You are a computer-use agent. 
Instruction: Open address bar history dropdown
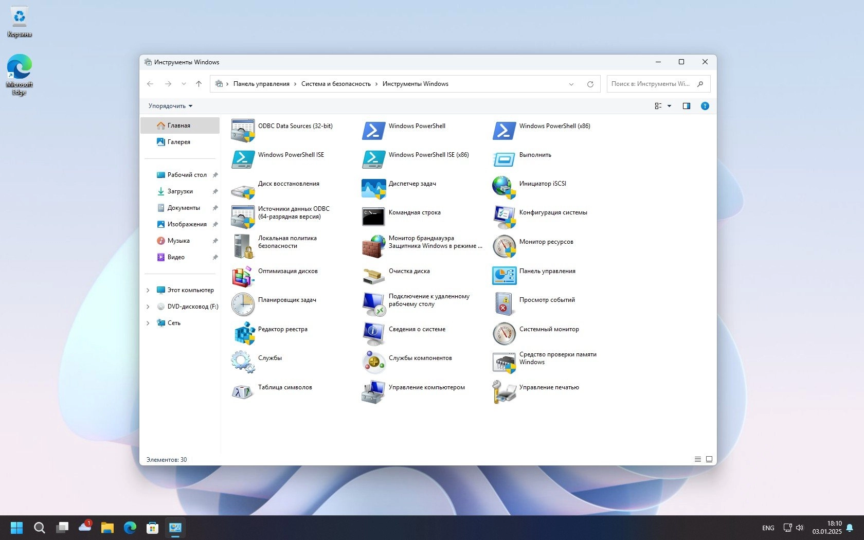tap(571, 84)
